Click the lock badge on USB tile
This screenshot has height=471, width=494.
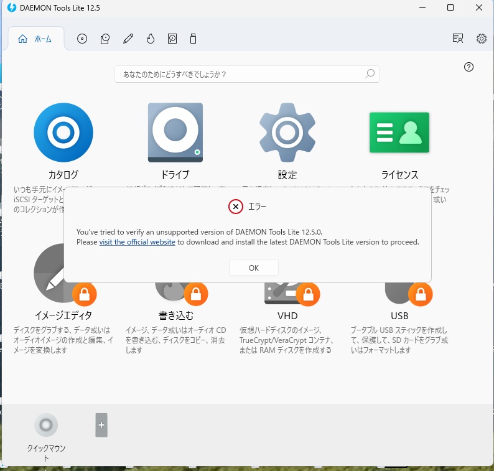click(x=421, y=294)
